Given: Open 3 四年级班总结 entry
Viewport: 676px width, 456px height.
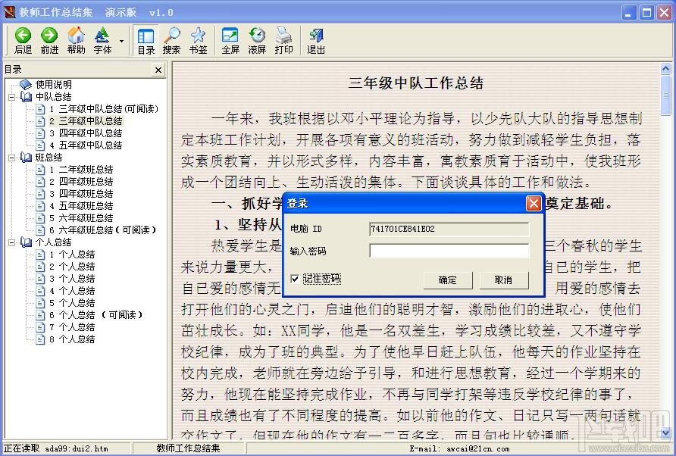Looking at the screenshot, I should pos(81,193).
